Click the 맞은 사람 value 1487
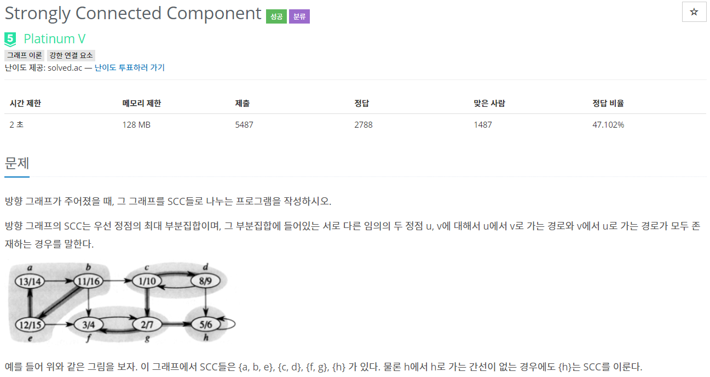This screenshot has height=377, width=710. (483, 125)
